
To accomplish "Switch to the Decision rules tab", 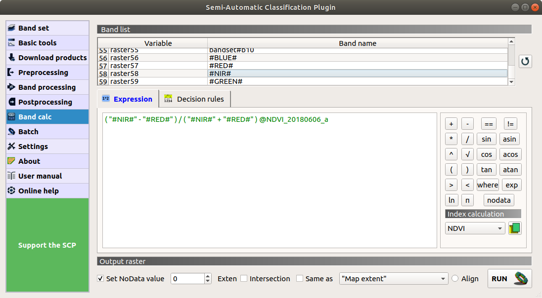I will tap(194, 99).
